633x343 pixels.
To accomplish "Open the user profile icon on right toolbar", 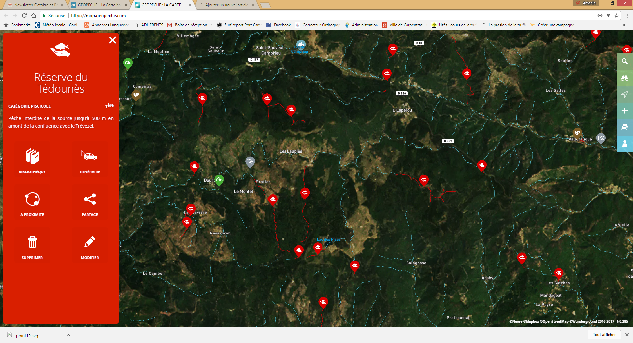I will (624, 144).
